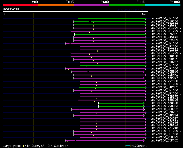Select the UniRef100_Q4P7J4 label
The height and width of the screenshot is (148, 183).
click(x=164, y=116)
